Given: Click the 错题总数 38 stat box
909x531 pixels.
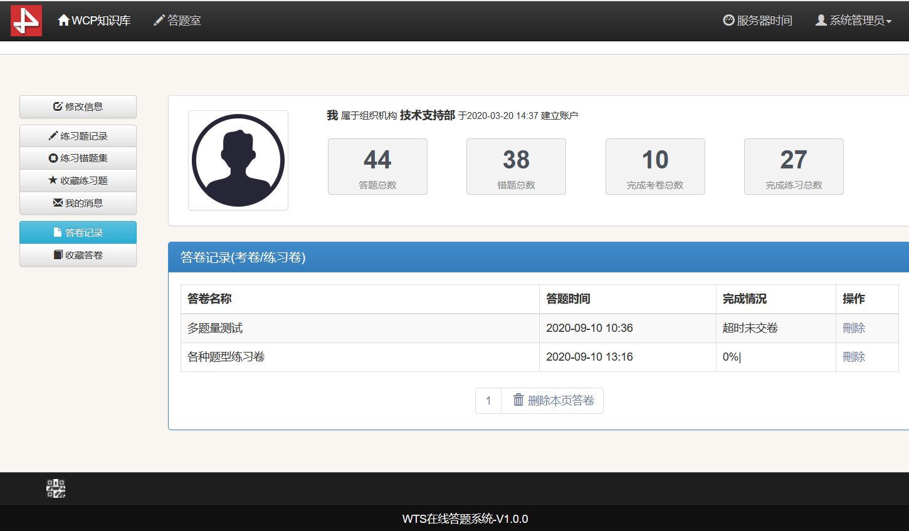Looking at the screenshot, I should tap(516, 167).
